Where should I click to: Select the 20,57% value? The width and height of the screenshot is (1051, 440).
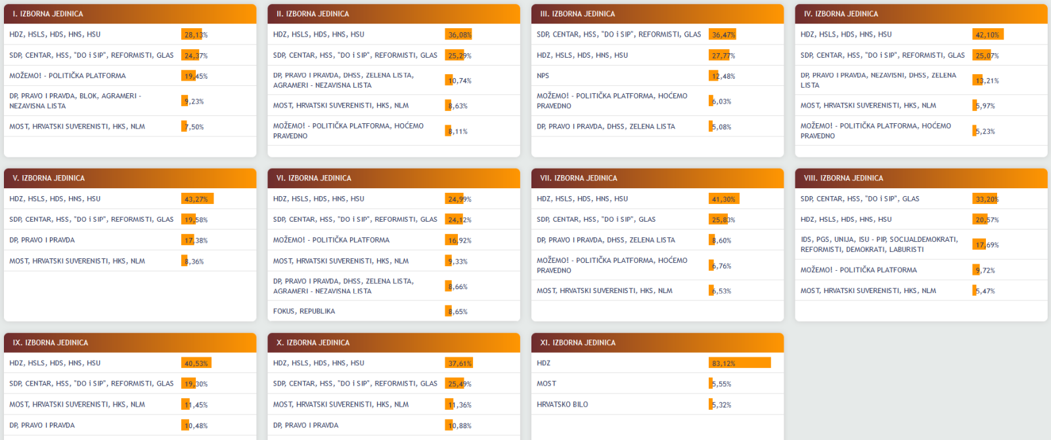point(987,220)
